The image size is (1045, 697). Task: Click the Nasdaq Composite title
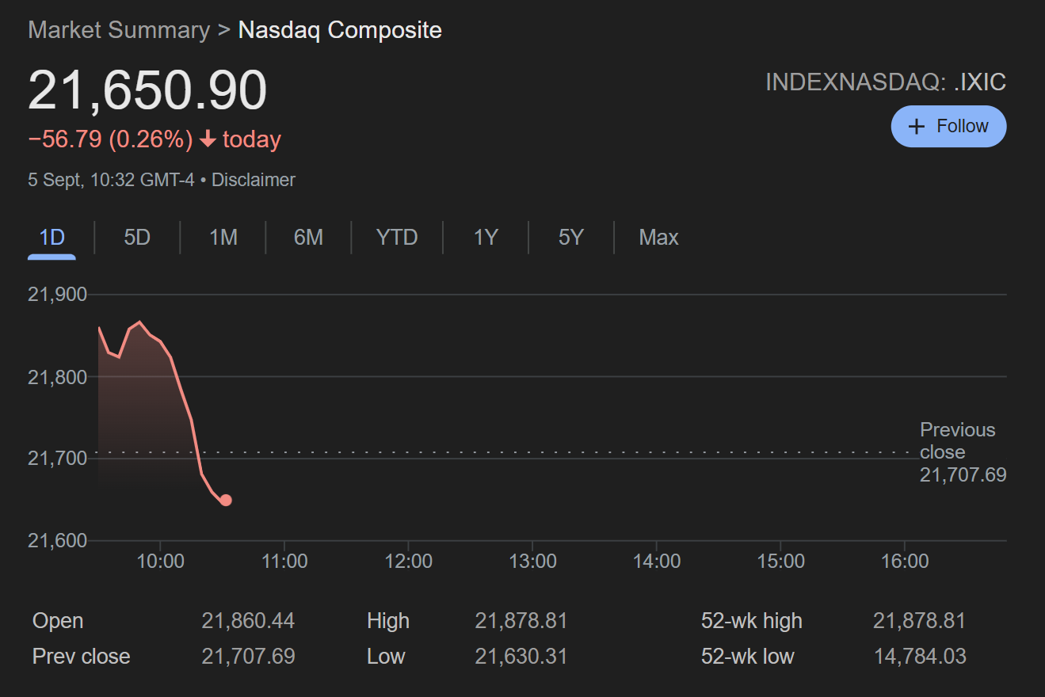[340, 30]
